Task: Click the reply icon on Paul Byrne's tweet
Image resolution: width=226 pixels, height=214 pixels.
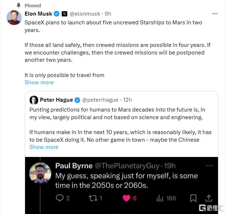Action: click(60, 198)
